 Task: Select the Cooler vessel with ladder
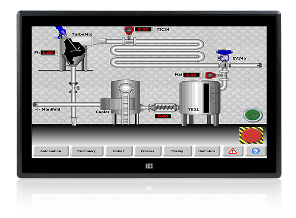(122, 101)
